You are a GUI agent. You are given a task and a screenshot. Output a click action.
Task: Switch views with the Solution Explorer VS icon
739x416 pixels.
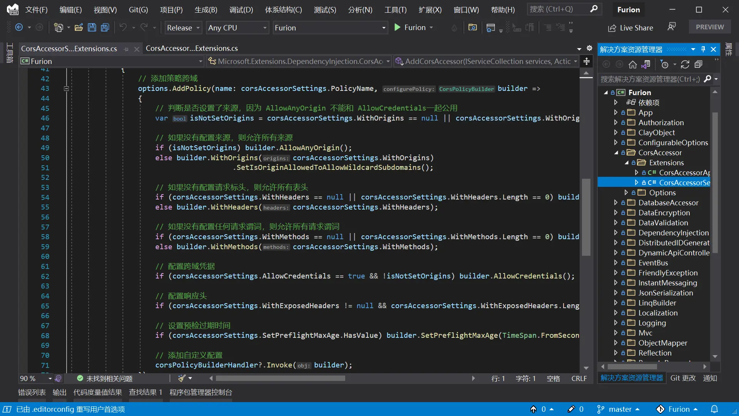point(646,64)
